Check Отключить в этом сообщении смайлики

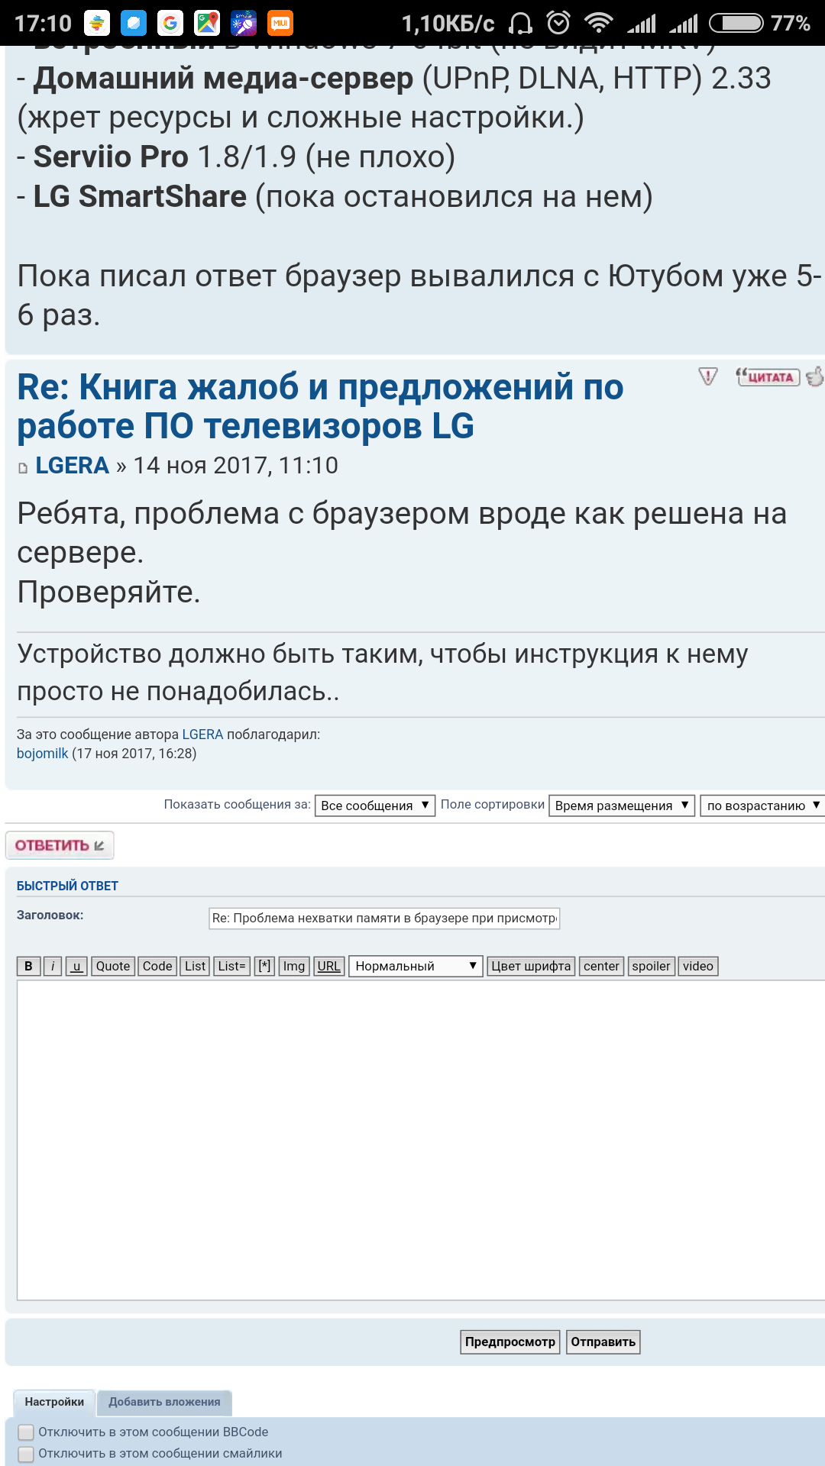pos(26,1454)
